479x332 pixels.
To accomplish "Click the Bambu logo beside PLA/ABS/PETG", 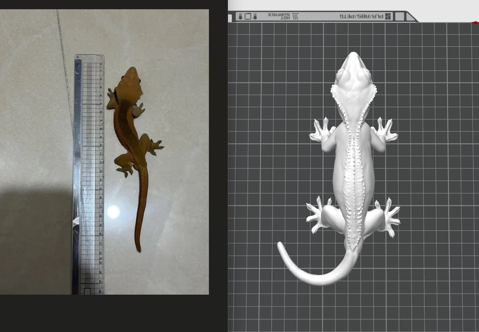I will pyautogui.click(x=388, y=16).
